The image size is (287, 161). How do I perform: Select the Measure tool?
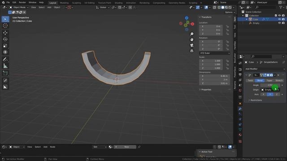pyautogui.click(x=5, y=66)
